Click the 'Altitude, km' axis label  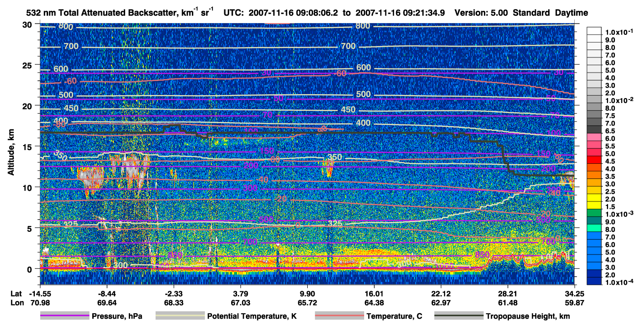(x=11, y=153)
